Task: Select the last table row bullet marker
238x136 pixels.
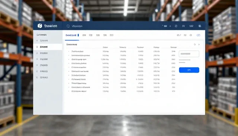Action: click(69, 91)
